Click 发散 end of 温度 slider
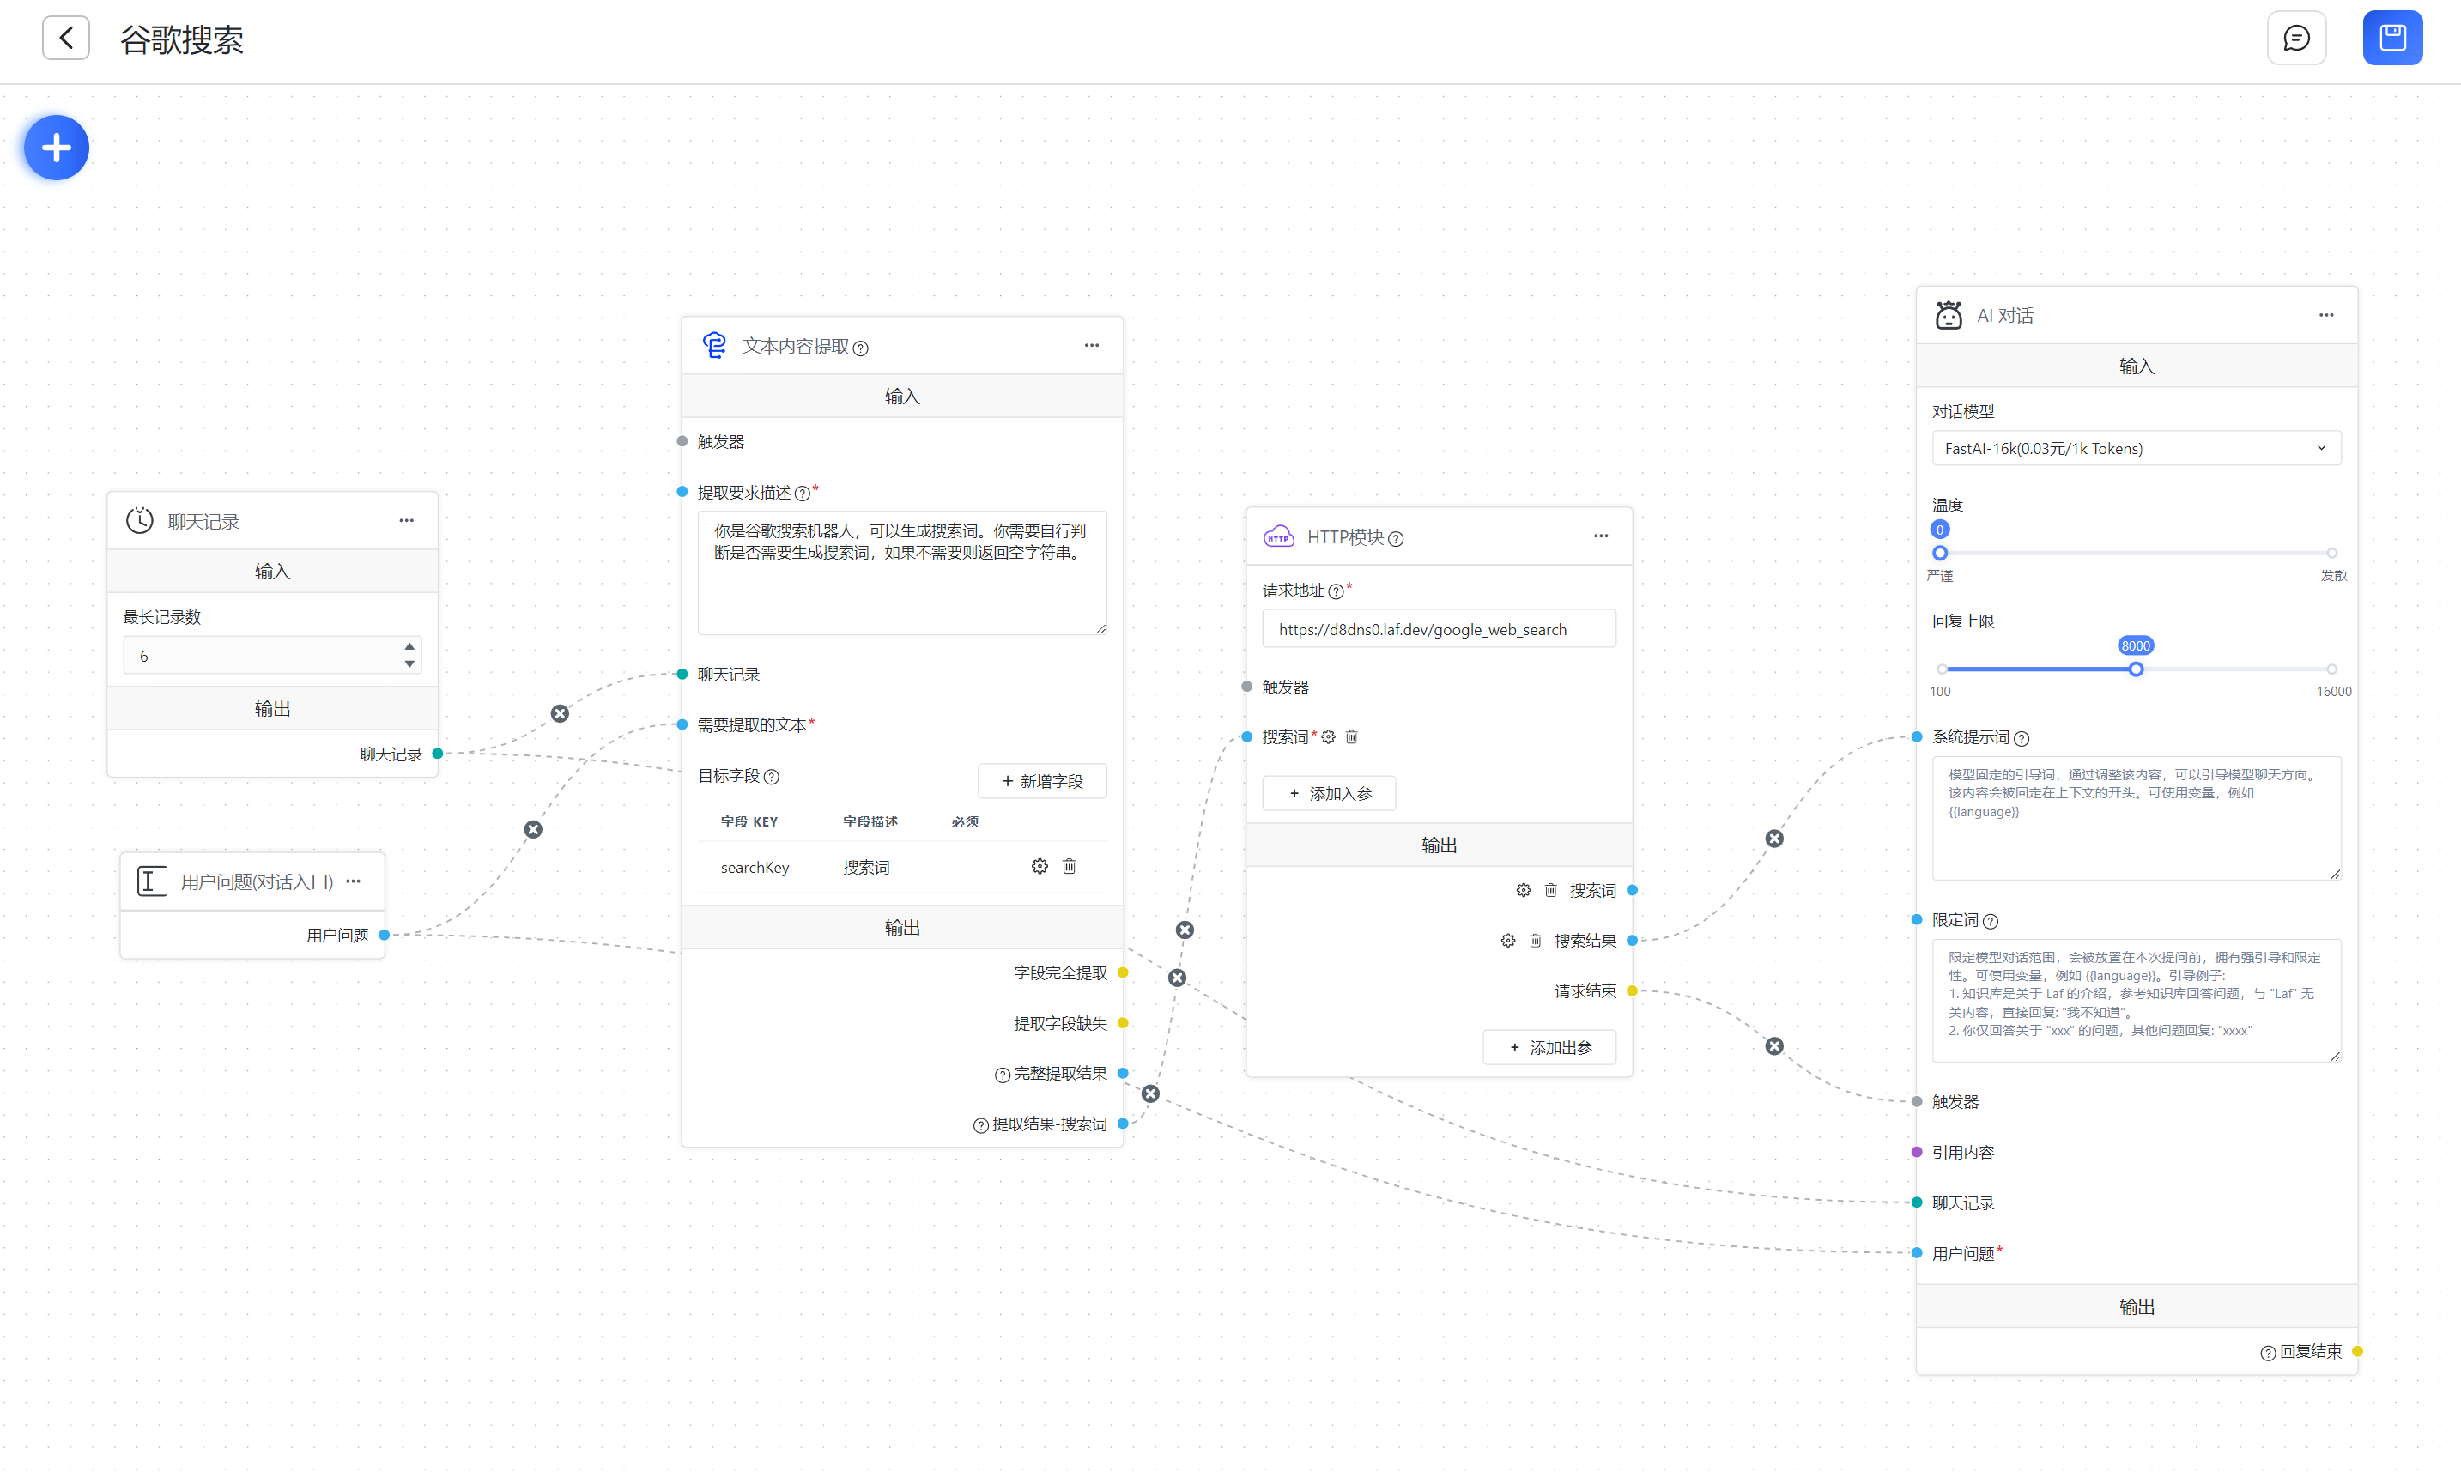Viewport: 2461px width, 1484px height. [2332, 552]
